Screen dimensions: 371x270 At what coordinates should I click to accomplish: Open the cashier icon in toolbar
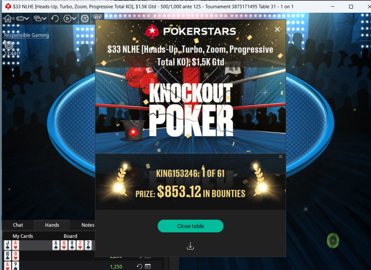(98, 17)
